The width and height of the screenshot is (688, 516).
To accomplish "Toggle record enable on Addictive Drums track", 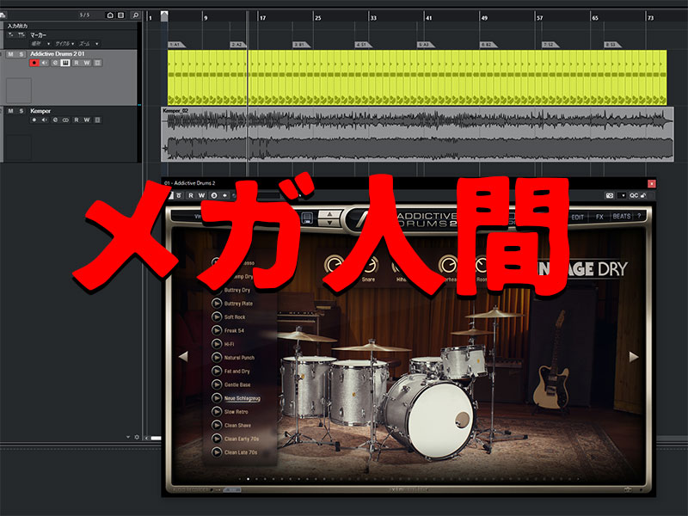I will 34,63.
